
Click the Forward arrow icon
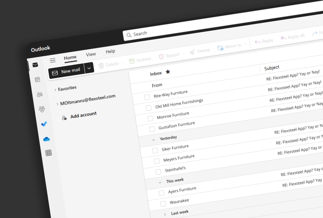[x=315, y=33]
